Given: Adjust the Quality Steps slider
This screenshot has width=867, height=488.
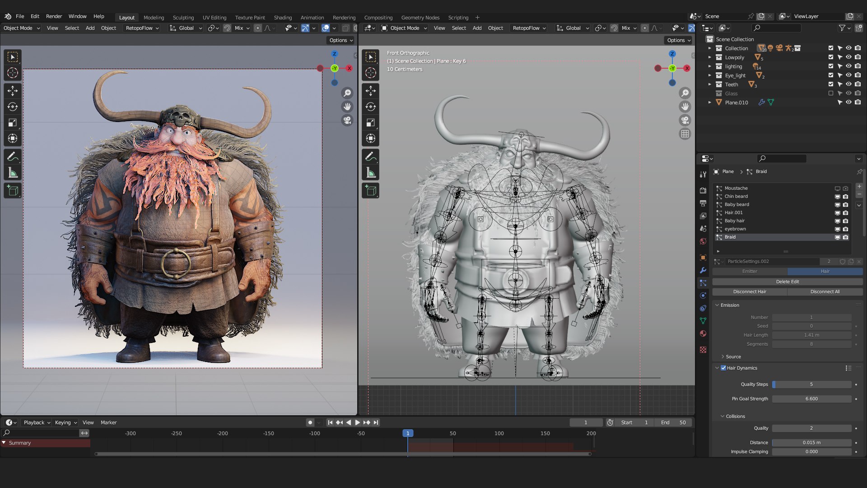Looking at the screenshot, I should 811,385.
